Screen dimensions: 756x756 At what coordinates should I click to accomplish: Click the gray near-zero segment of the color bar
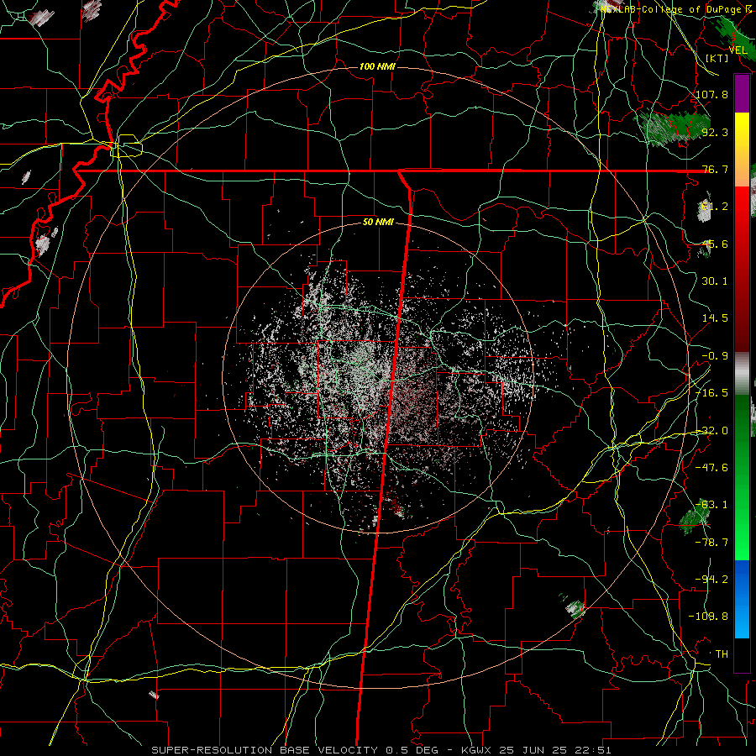[x=742, y=374]
